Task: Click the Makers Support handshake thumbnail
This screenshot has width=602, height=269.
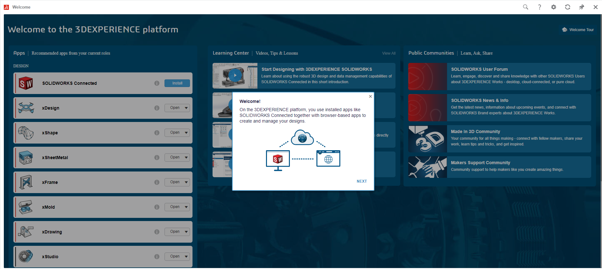Action: [428, 167]
